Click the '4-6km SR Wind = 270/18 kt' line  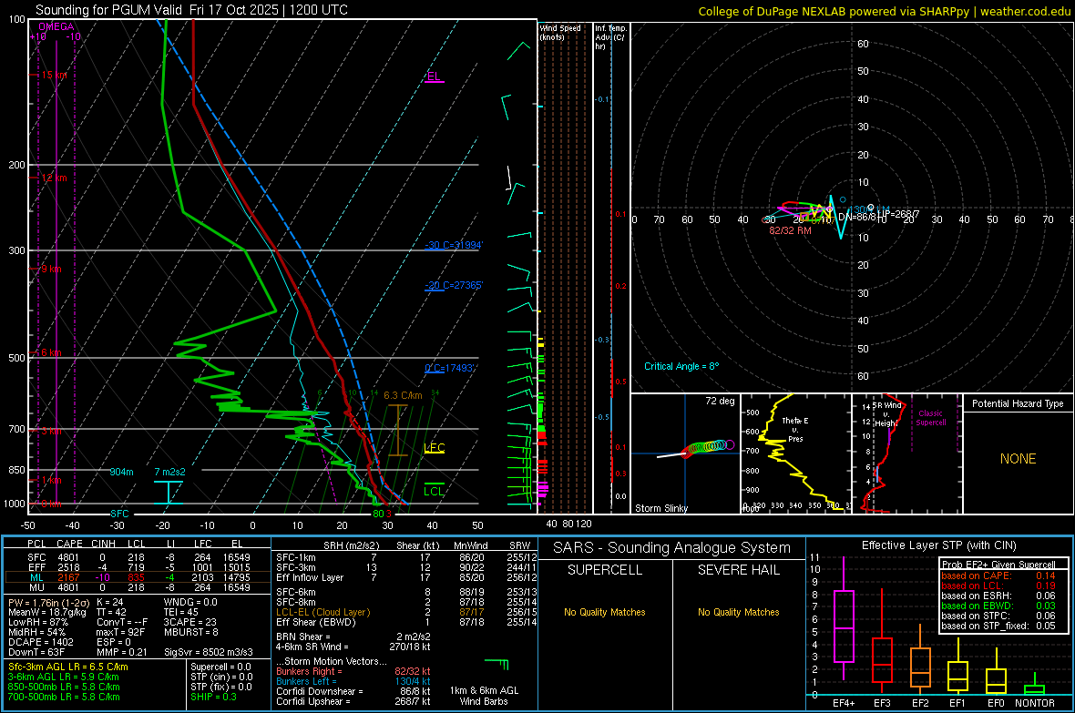[353, 647]
